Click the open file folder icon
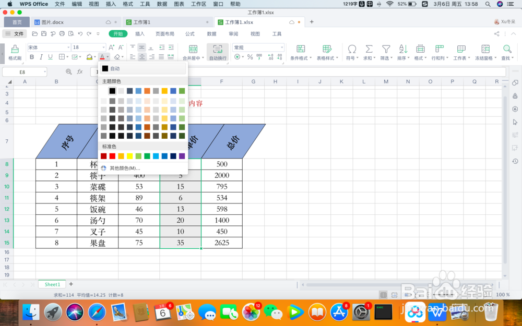The width and height of the screenshot is (522, 326). [x=34, y=33]
